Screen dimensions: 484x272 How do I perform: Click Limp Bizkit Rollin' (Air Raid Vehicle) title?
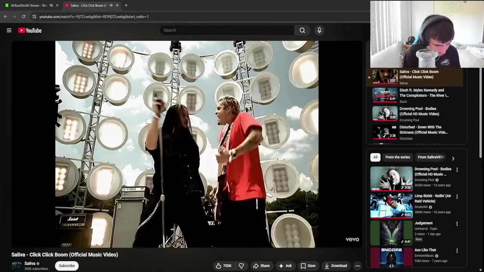[433, 199]
